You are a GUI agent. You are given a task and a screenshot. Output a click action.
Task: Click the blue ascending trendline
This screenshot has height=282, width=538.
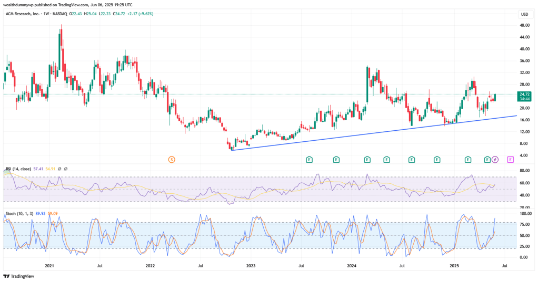coord(374,133)
